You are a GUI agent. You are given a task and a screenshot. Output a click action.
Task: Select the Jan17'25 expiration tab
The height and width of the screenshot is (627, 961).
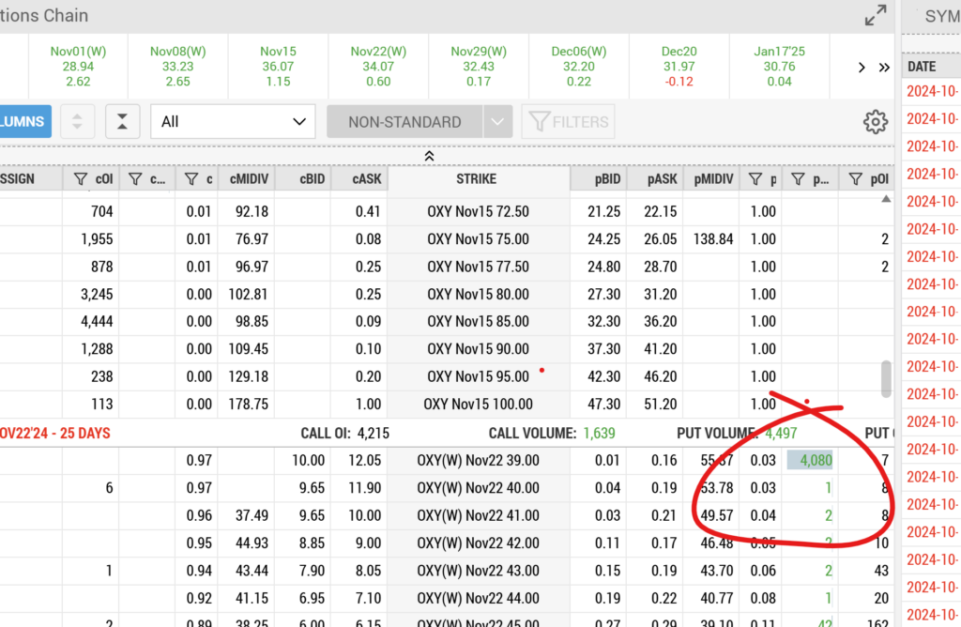pyautogui.click(x=779, y=67)
